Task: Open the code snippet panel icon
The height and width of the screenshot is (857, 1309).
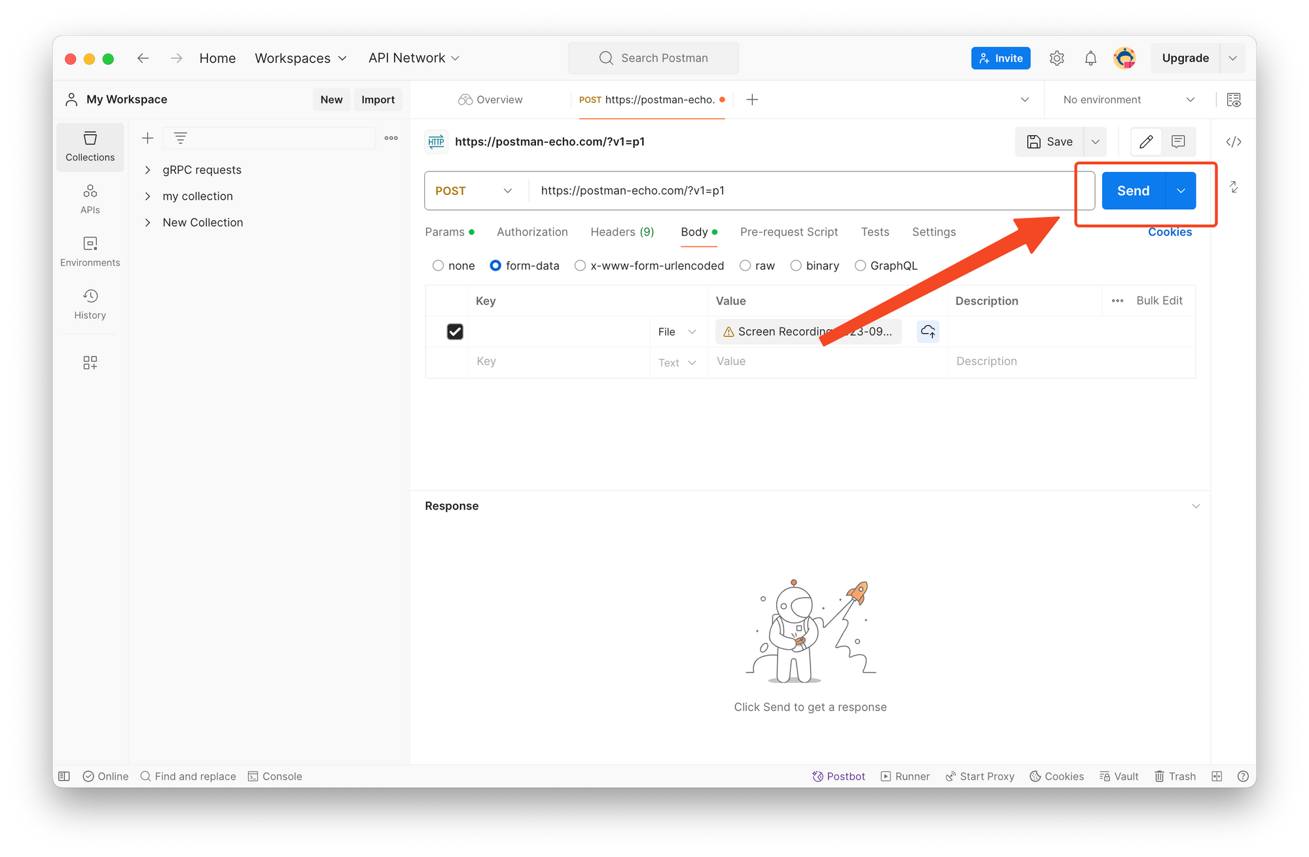Action: pyautogui.click(x=1234, y=142)
